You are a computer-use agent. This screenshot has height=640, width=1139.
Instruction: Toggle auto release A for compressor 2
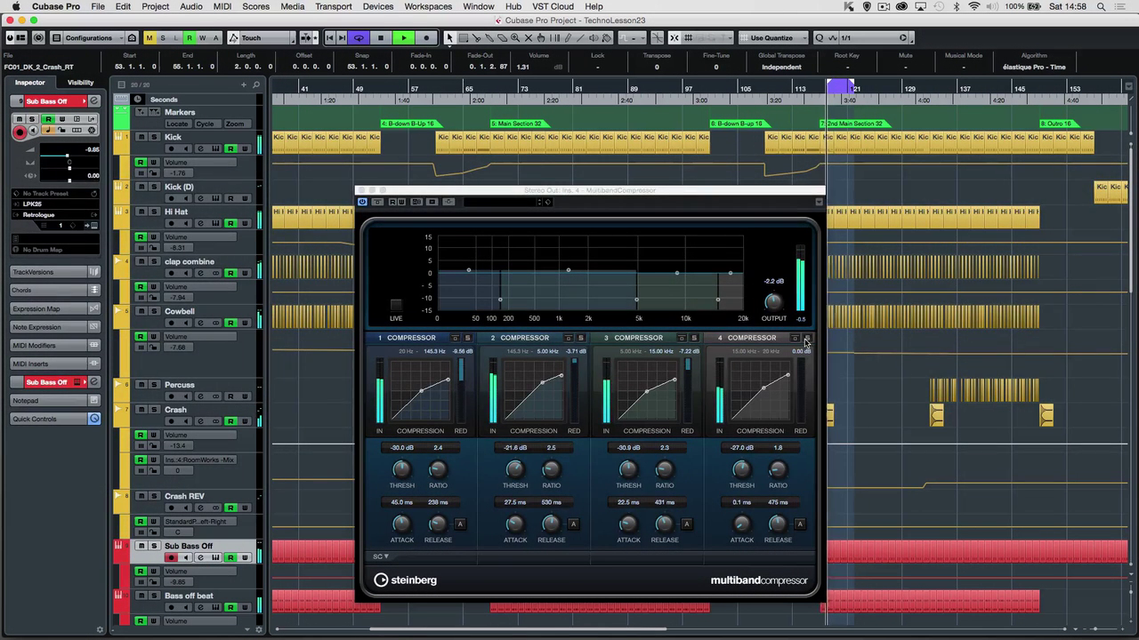pos(573,524)
